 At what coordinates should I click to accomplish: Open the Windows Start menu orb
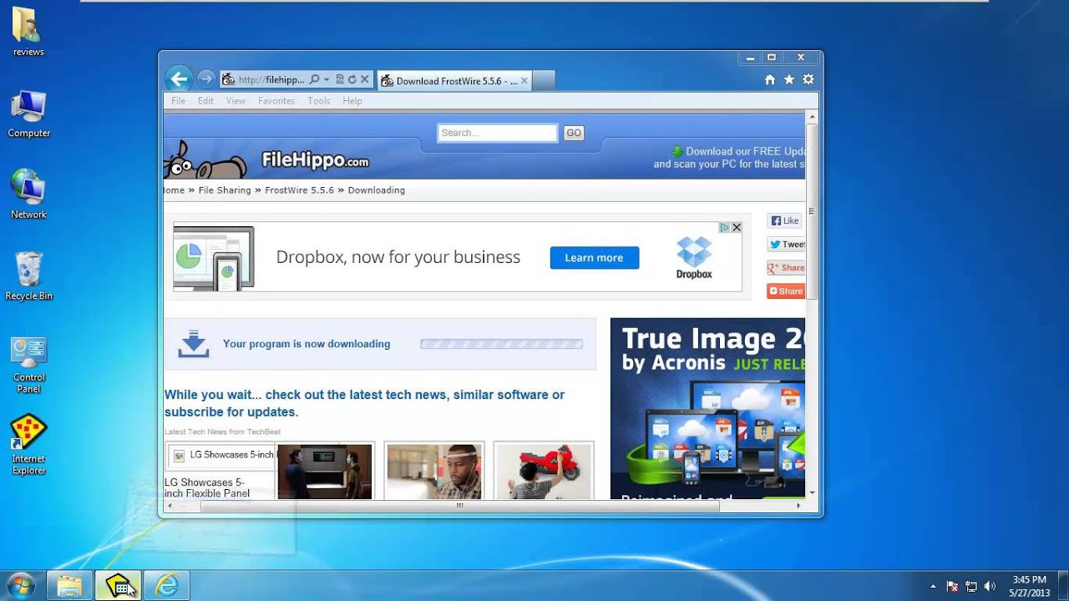pyautogui.click(x=20, y=585)
